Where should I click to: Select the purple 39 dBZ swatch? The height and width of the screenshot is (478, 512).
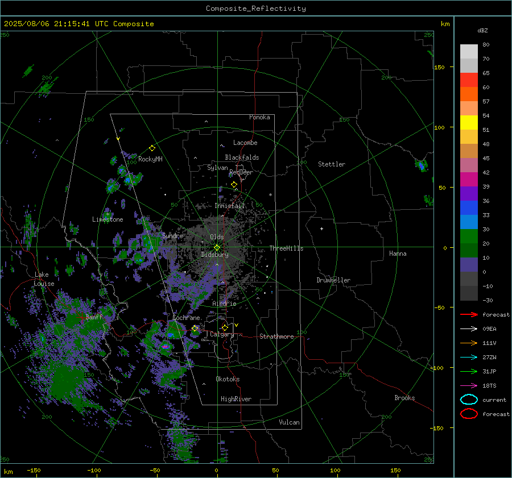469,193
